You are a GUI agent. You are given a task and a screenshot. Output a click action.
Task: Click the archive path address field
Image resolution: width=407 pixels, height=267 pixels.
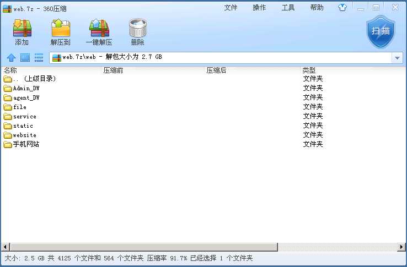pos(221,58)
